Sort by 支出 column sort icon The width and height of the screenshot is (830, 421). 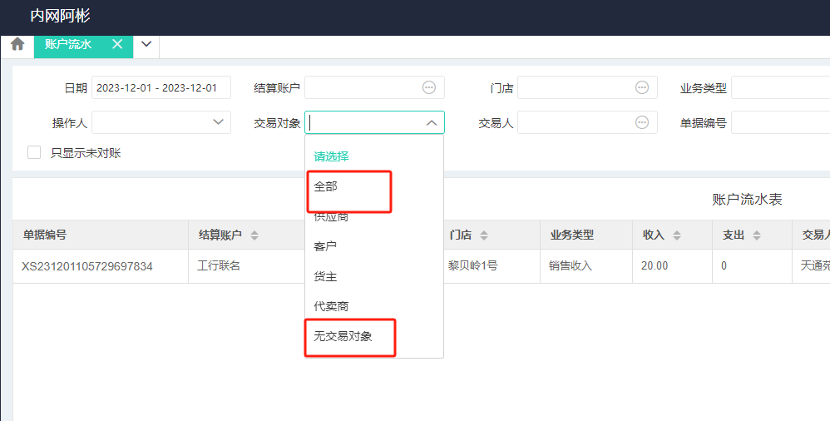pos(757,235)
